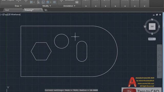Expand the Layers panel arrow
The height and width of the screenshot is (92, 164).
pos(86,6)
